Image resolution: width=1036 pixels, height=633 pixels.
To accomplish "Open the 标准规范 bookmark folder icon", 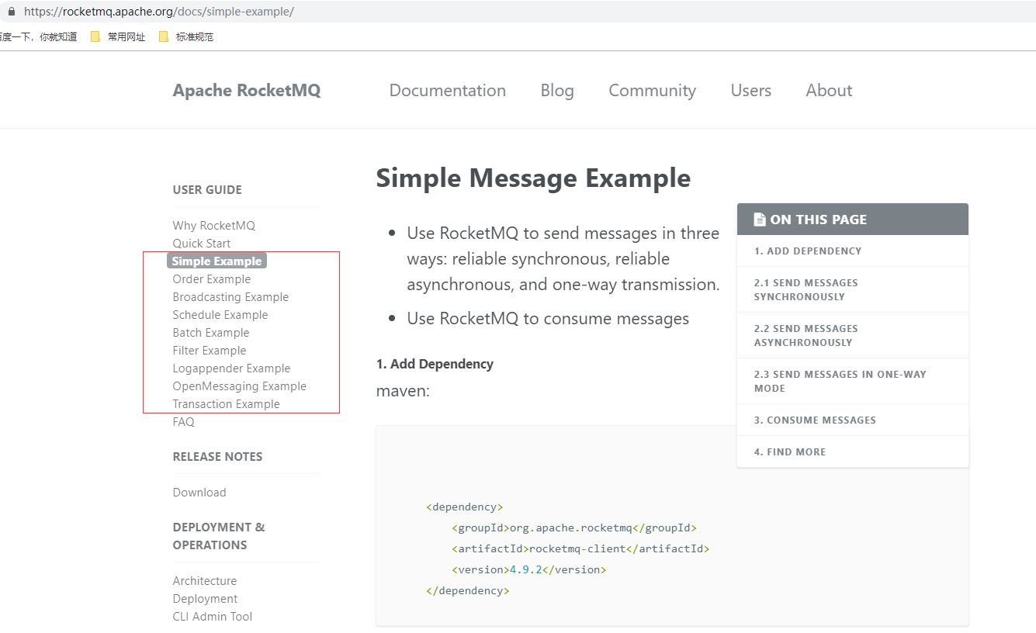I will pyautogui.click(x=164, y=36).
